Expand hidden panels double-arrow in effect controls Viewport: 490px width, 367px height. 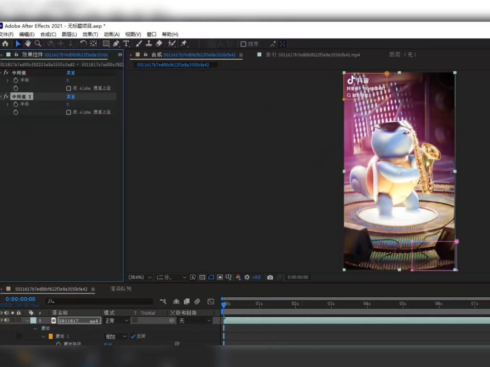(x=120, y=54)
